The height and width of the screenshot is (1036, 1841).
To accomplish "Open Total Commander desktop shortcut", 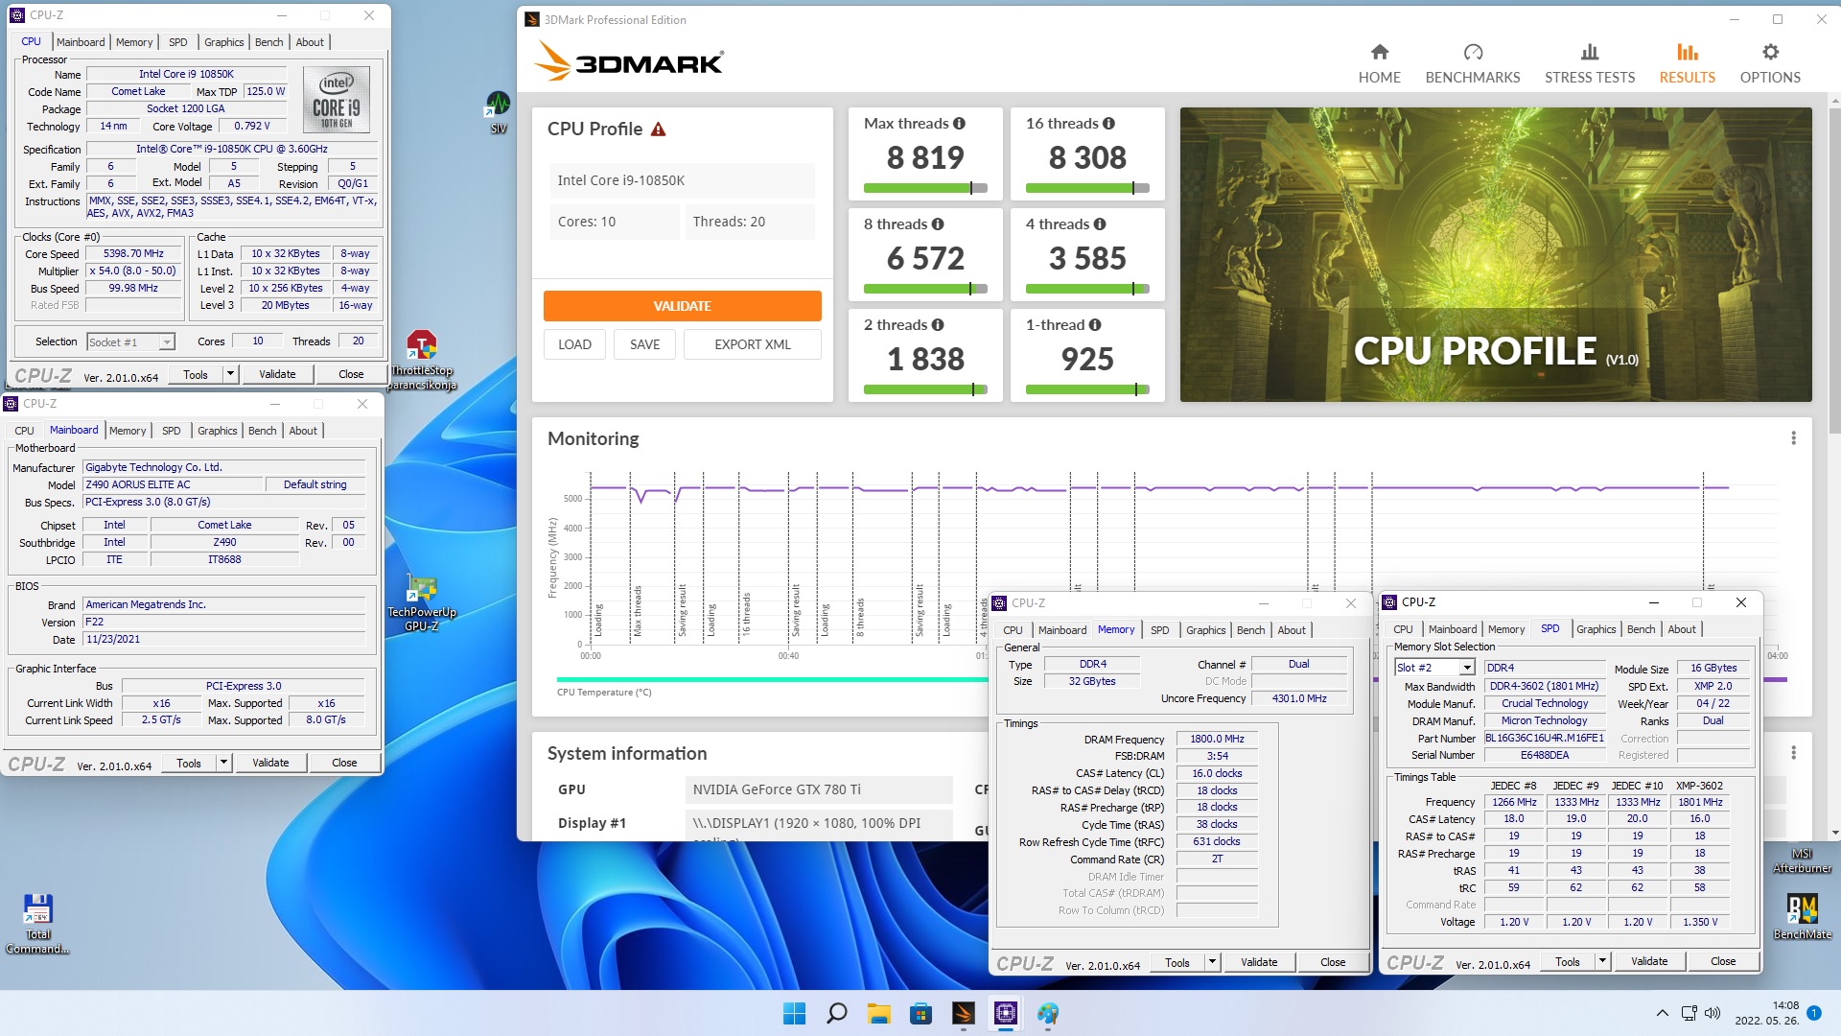I will tap(37, 924).
